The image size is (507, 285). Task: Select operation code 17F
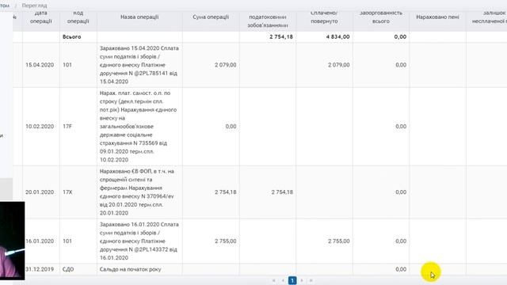(67, 127)
